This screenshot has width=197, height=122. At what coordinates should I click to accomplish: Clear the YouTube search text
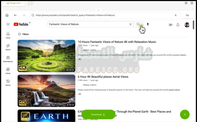130,24
